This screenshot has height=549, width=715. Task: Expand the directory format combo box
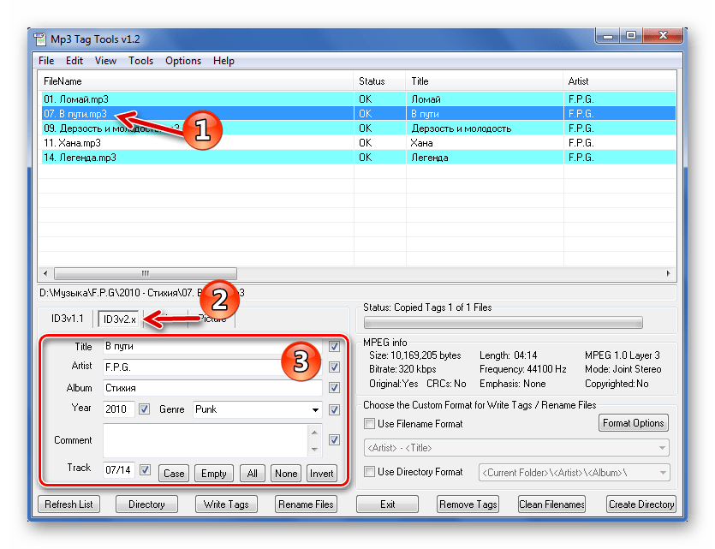pyautogui.click(x=663, y=473)
